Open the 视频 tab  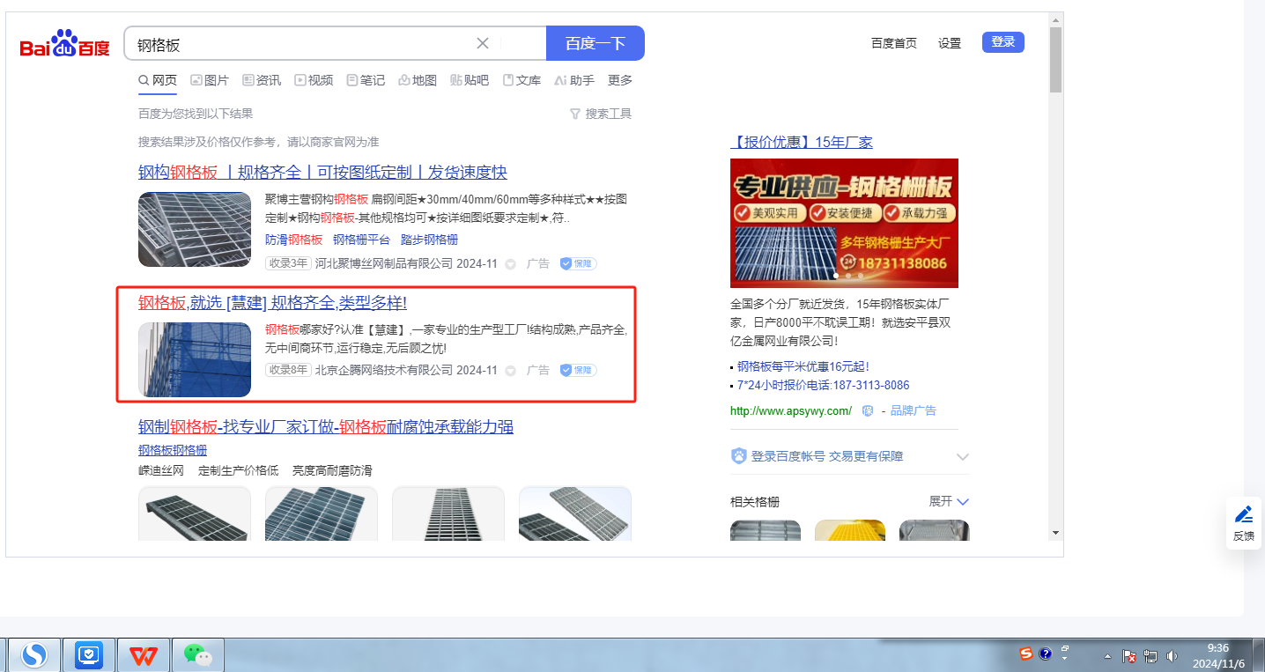pyautogui.click(x=314, y=80)
